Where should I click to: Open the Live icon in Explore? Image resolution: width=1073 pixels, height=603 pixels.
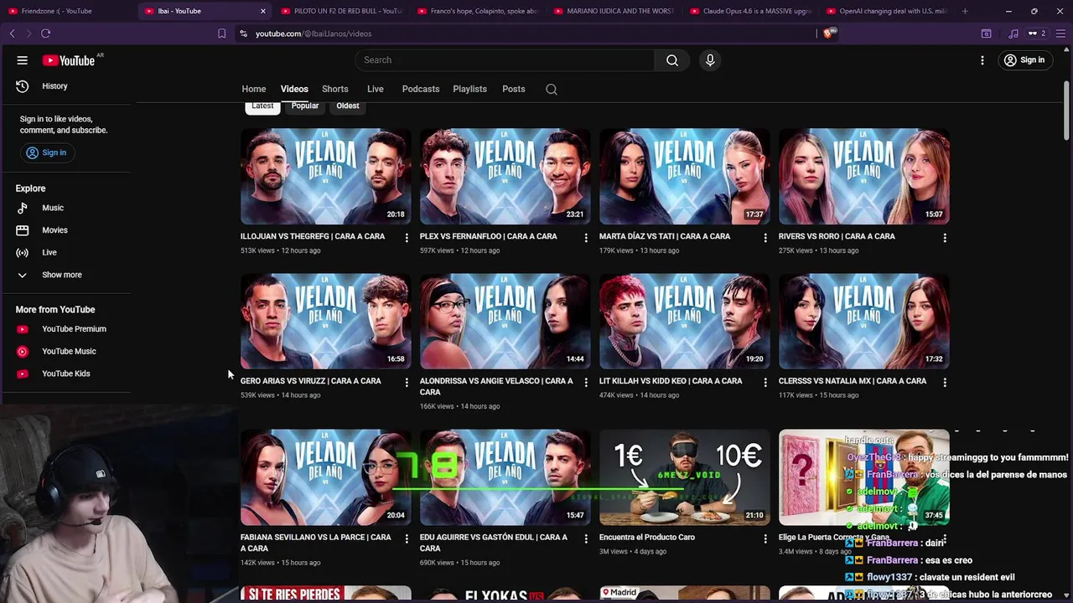point(23,252)
